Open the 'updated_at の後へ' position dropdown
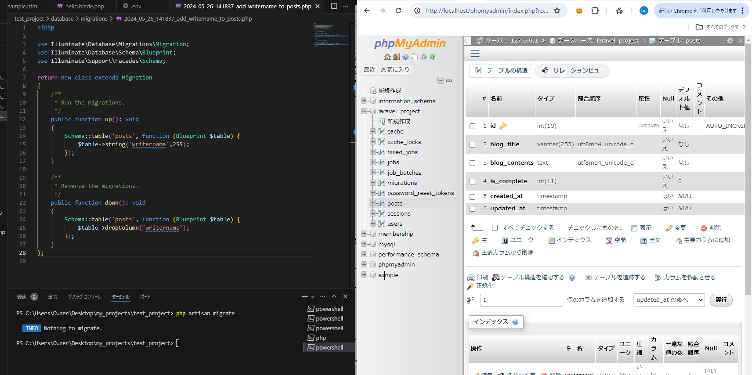Image resolution: width=752 pixels, height=375 pixels. point(669,300)
